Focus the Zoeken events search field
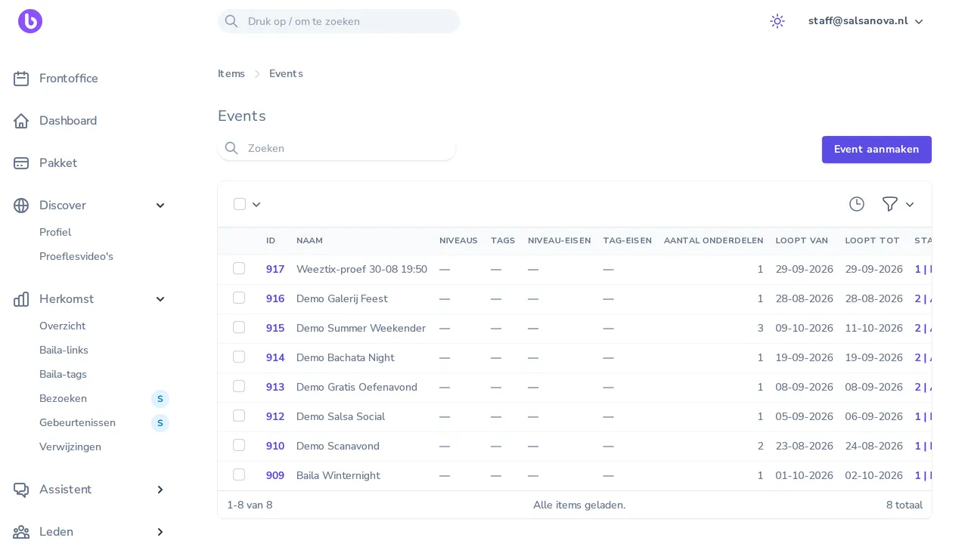 point(337,148)
